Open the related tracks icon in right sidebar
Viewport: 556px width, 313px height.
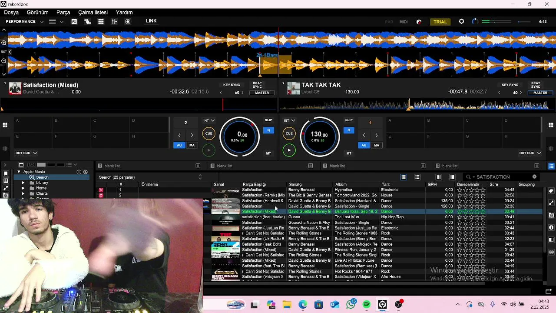click(x=551, y=203)
